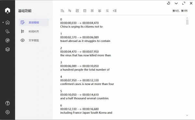Image resolution: width=195 pixels, height=120 pixels.
Task: Place cursor in 'China is urging its citizens not to'
Action: (82, 27)
